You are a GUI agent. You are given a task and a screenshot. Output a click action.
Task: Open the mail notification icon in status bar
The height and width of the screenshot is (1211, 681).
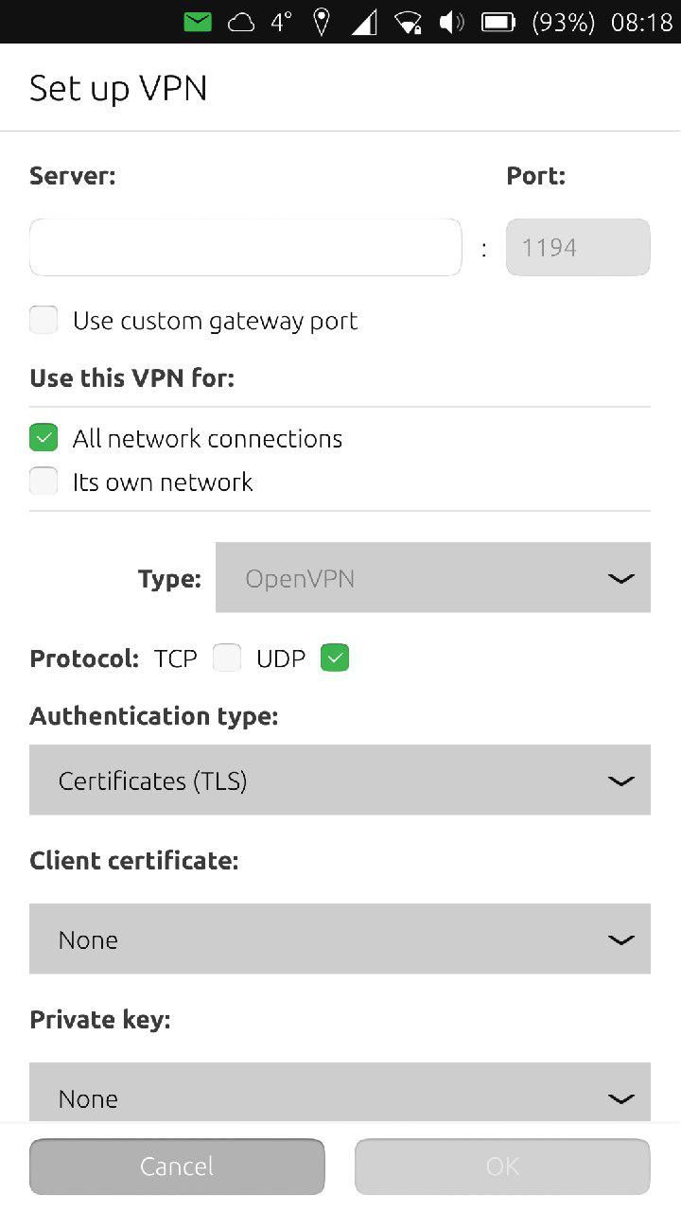pos(198,22)
